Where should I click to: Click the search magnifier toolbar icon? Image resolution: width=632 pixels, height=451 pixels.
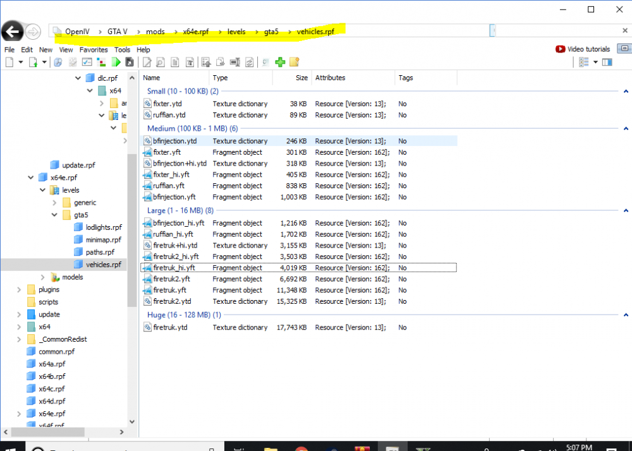58,62
